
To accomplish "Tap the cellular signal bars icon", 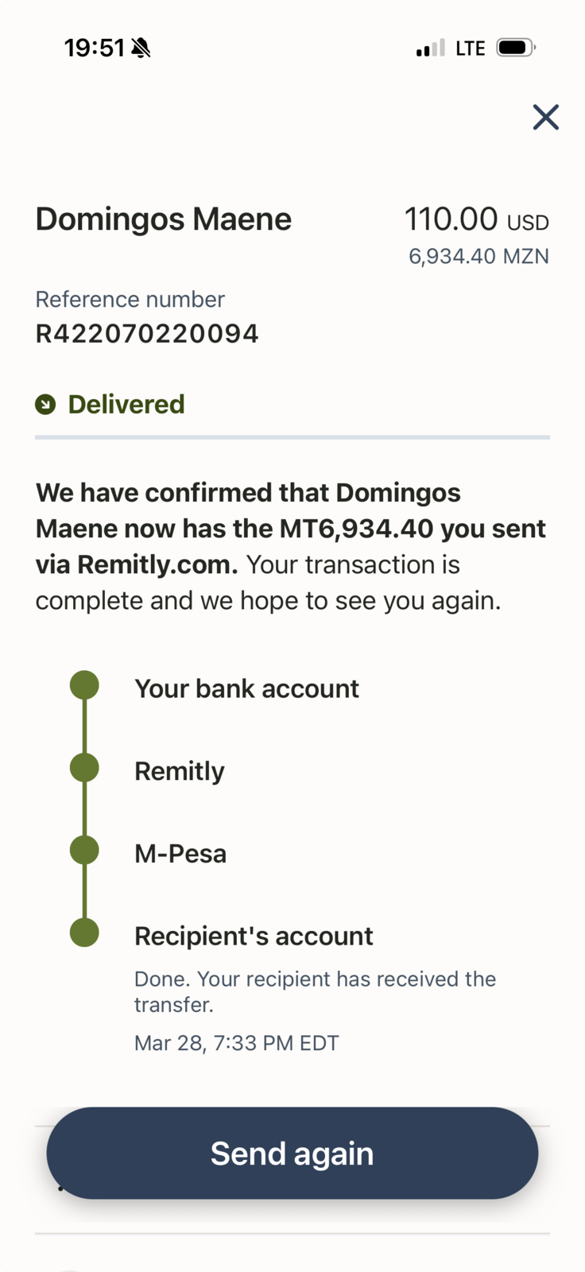I will coord(430,48).
